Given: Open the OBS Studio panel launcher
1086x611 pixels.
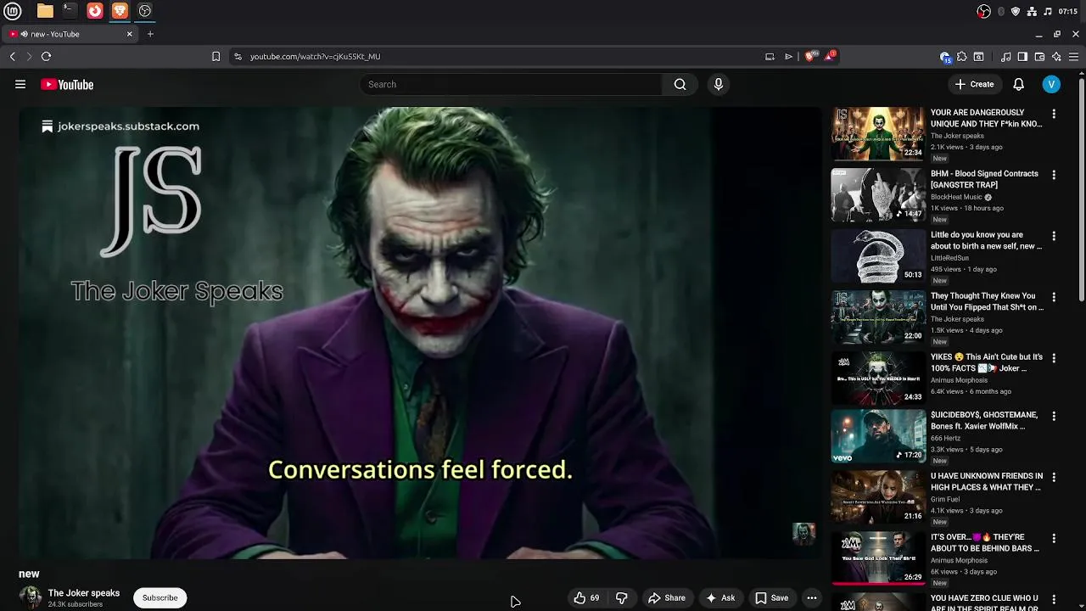Looking at the screenshot, I should coord(145,11).
